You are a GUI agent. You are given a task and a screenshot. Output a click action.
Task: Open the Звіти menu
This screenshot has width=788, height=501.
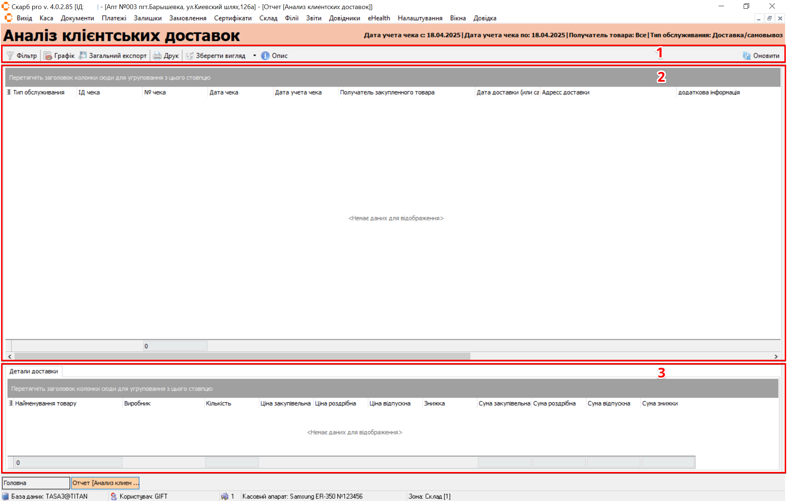coord(313,18)
